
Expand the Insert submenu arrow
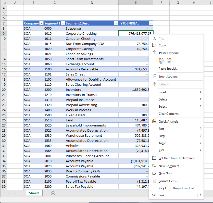201,92
